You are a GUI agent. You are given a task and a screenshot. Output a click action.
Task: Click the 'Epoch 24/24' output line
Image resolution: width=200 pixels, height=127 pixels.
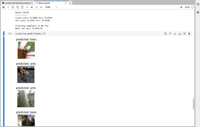[22, 13]
